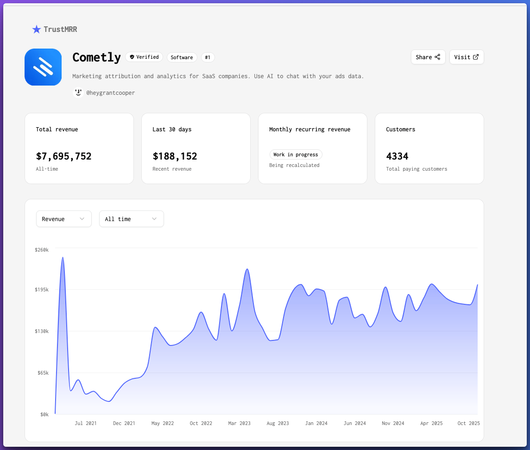Image resolution: width=530 pixels, height=450 pixels.
Task: Click the 4334 customers value
Action: pos(397,156)
